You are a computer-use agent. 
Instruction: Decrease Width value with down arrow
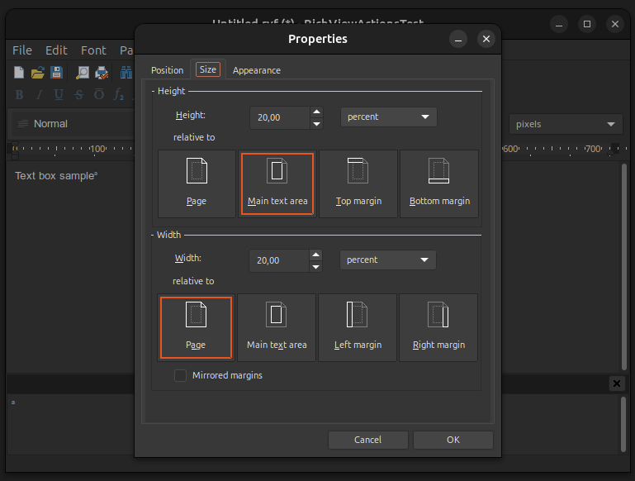point(316,267)
